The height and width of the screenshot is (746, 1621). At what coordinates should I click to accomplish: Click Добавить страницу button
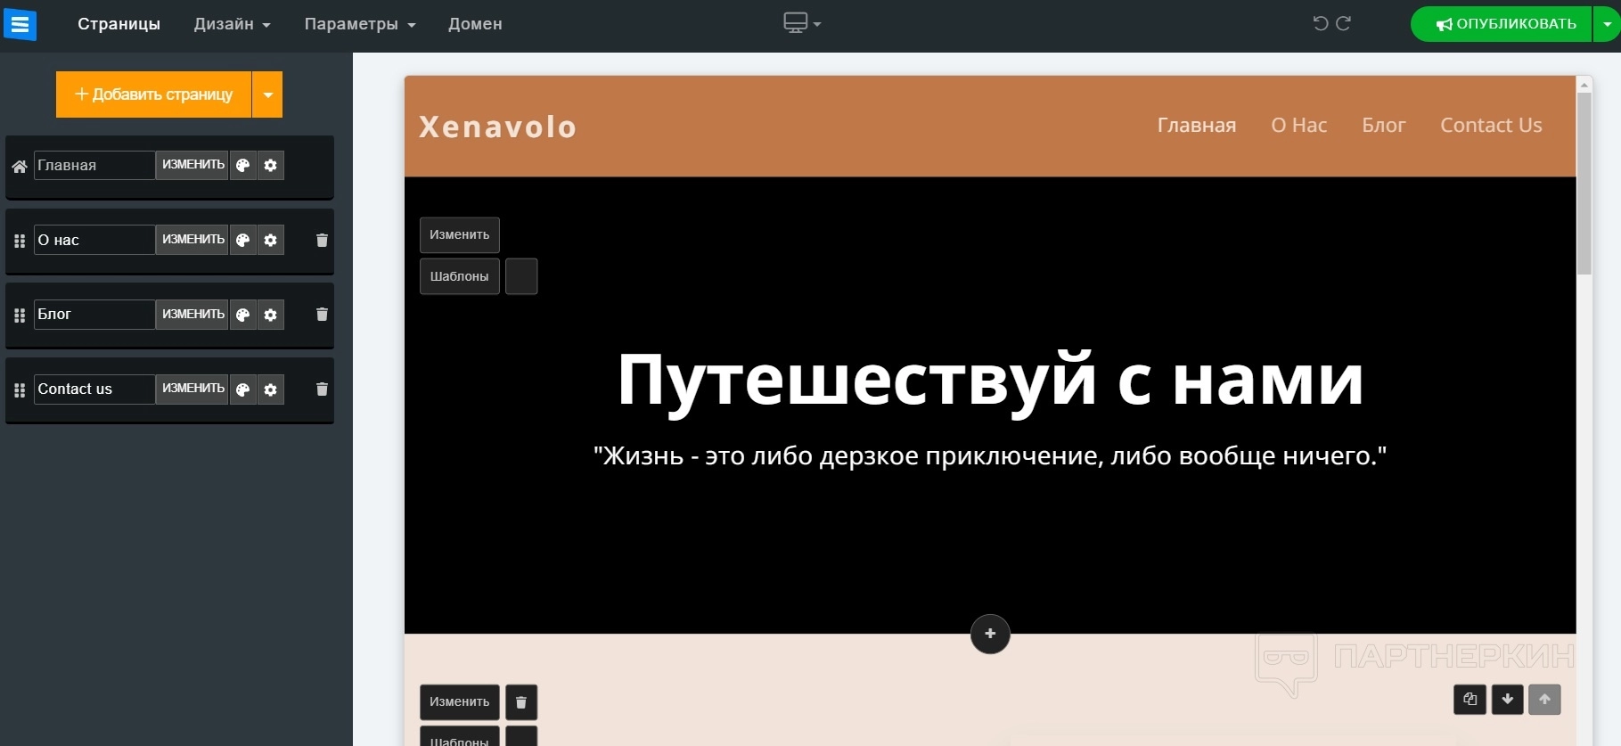[153, 94]
